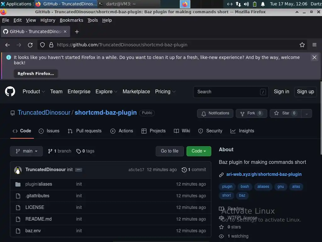
Task: Open the tracking protection shield icon
Action: pyautogui.click(x=42, y=45)
